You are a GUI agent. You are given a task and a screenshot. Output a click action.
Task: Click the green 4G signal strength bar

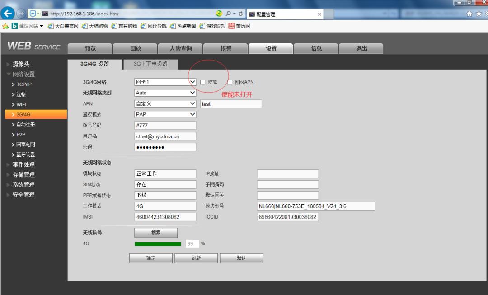[158, 244]
